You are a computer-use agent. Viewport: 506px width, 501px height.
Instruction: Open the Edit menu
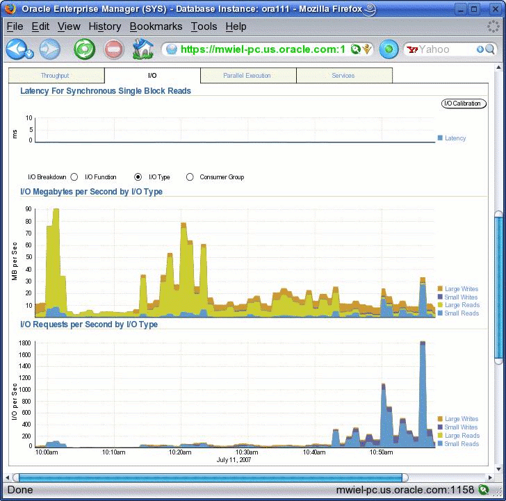pyautogui.click(x=40, y=26)
